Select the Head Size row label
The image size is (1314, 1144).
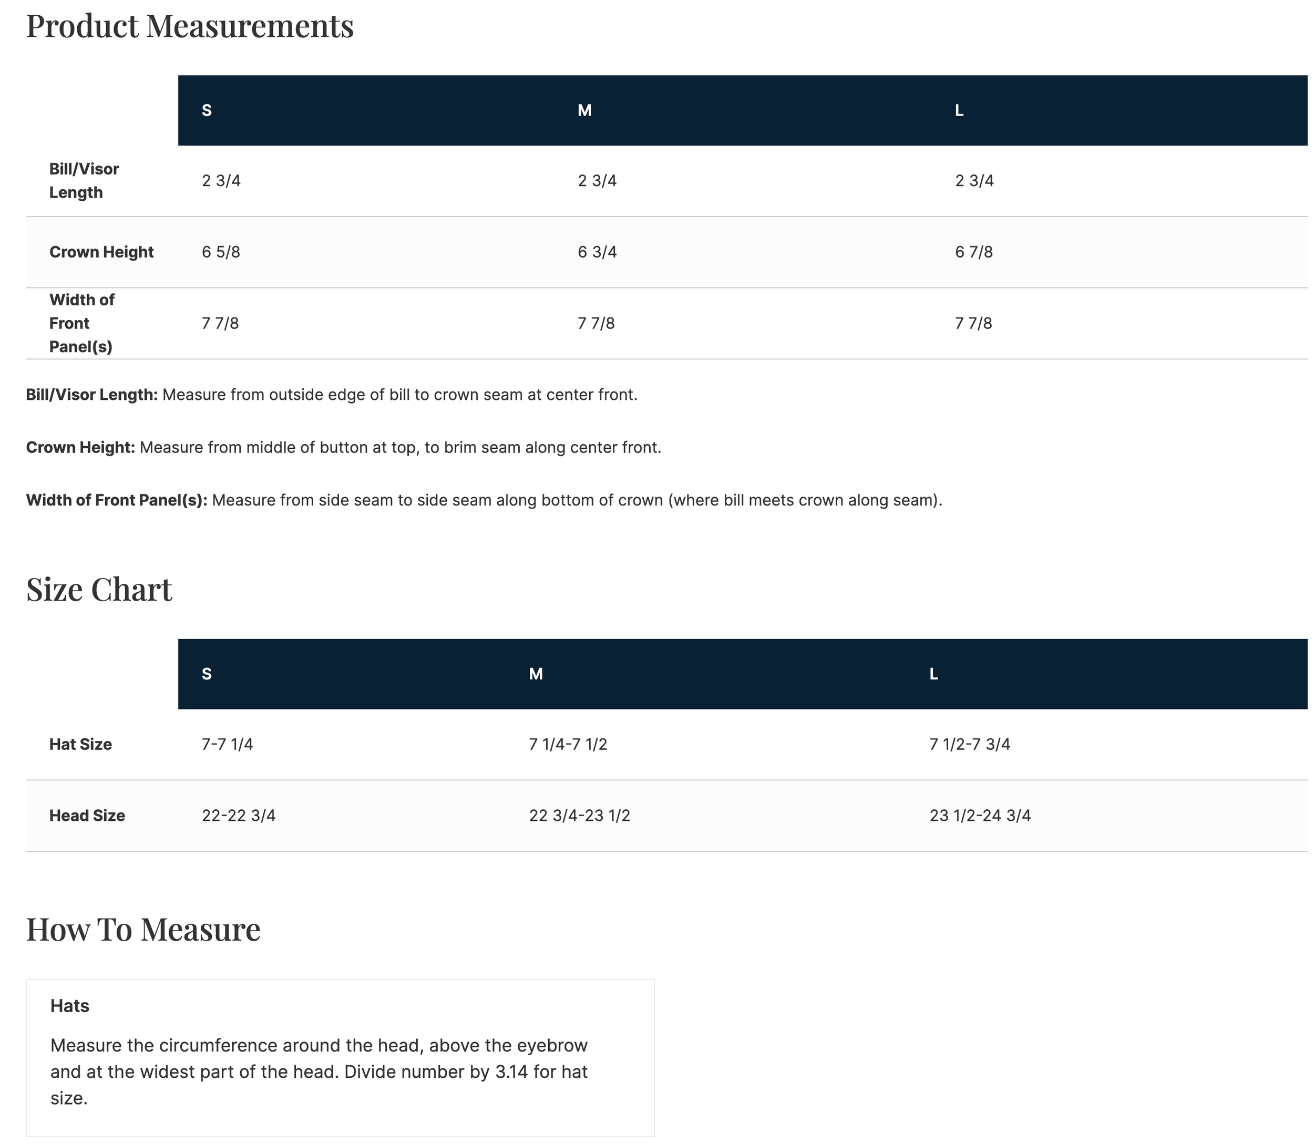pyautogui.click(x=87, y=816)
